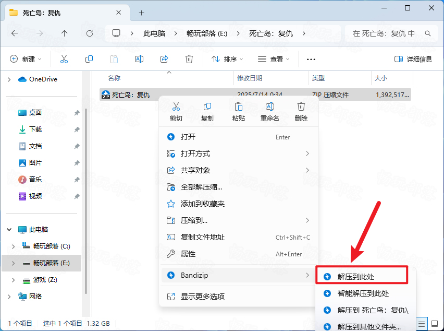Choose 压缩到... in the context menu
Viewport: 444px width, 331px height.
click(x=239, y=220)
